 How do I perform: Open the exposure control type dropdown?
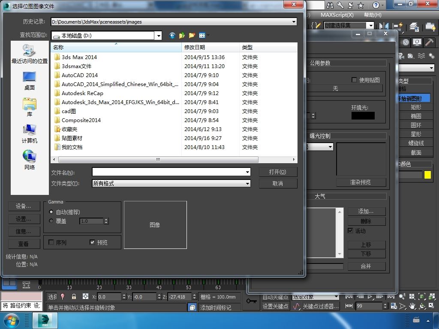[331, 147]
